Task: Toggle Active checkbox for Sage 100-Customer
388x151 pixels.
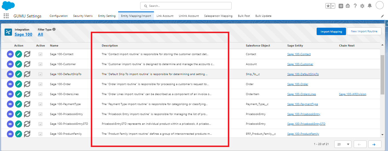Action: point(41,64)
